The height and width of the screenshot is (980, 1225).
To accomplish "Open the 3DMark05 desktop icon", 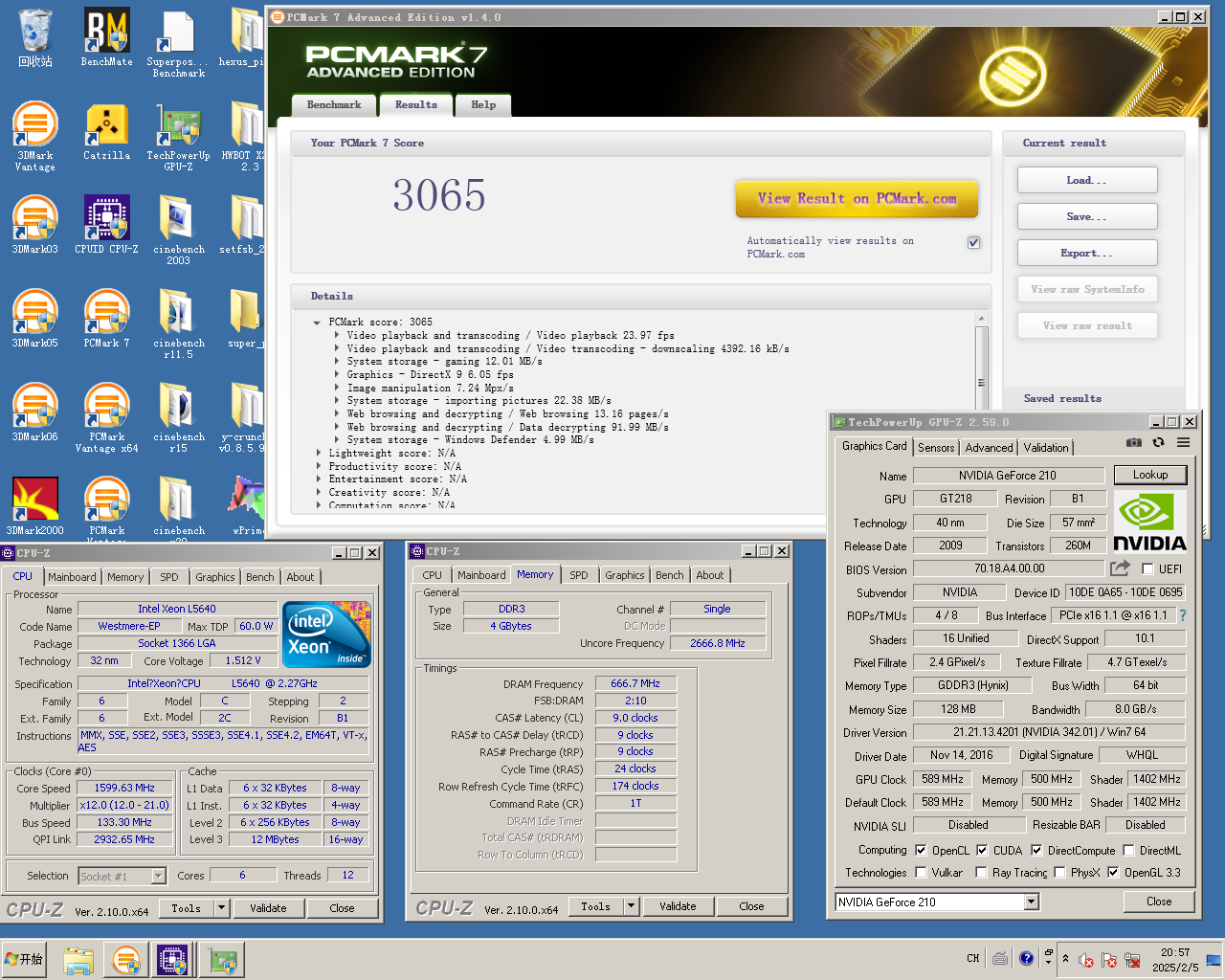I will click(35, 319).
